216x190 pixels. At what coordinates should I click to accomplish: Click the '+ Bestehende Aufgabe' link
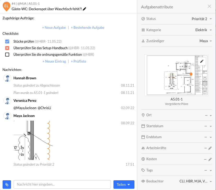click(x=87, y=27)
